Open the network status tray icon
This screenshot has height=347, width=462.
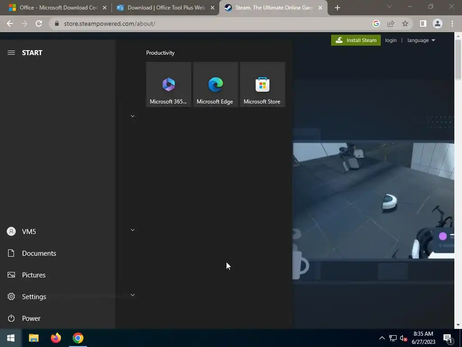[x=393, y=338]
